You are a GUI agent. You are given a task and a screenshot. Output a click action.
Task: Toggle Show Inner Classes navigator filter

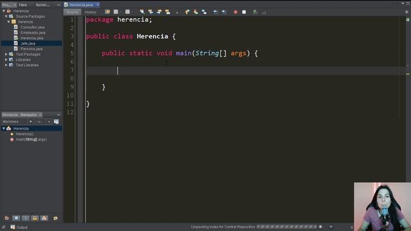click(x=44, y=218)
